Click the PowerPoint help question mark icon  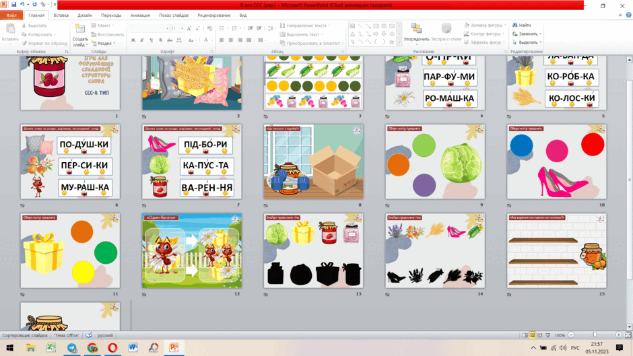pos(628,15)
